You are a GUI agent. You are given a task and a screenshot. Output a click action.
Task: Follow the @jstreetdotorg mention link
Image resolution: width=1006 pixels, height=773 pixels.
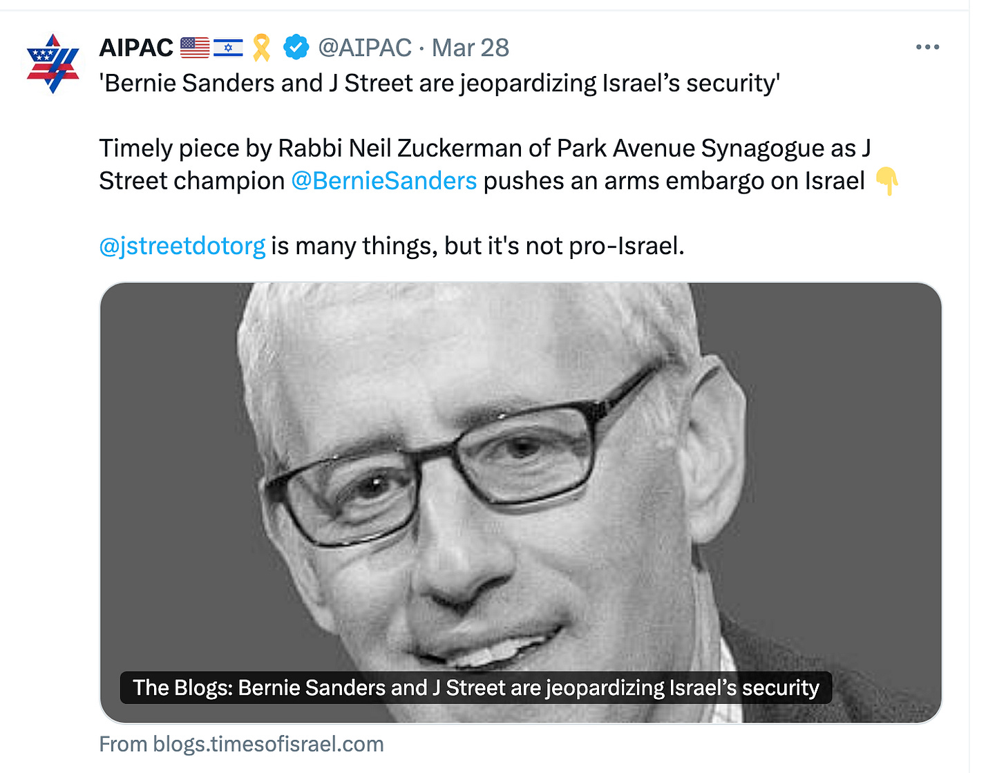tap(182, 246)
